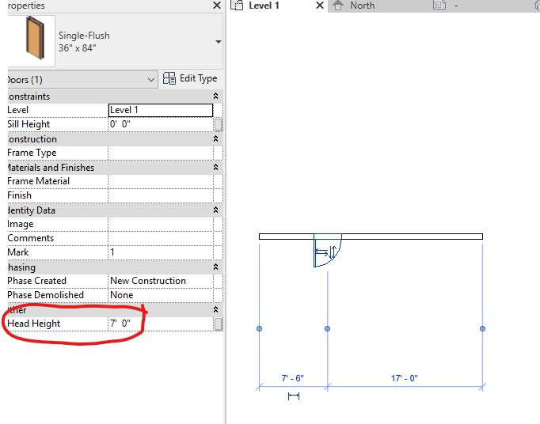
Task: Click the make dimension permanent icon
Action: 294,396
